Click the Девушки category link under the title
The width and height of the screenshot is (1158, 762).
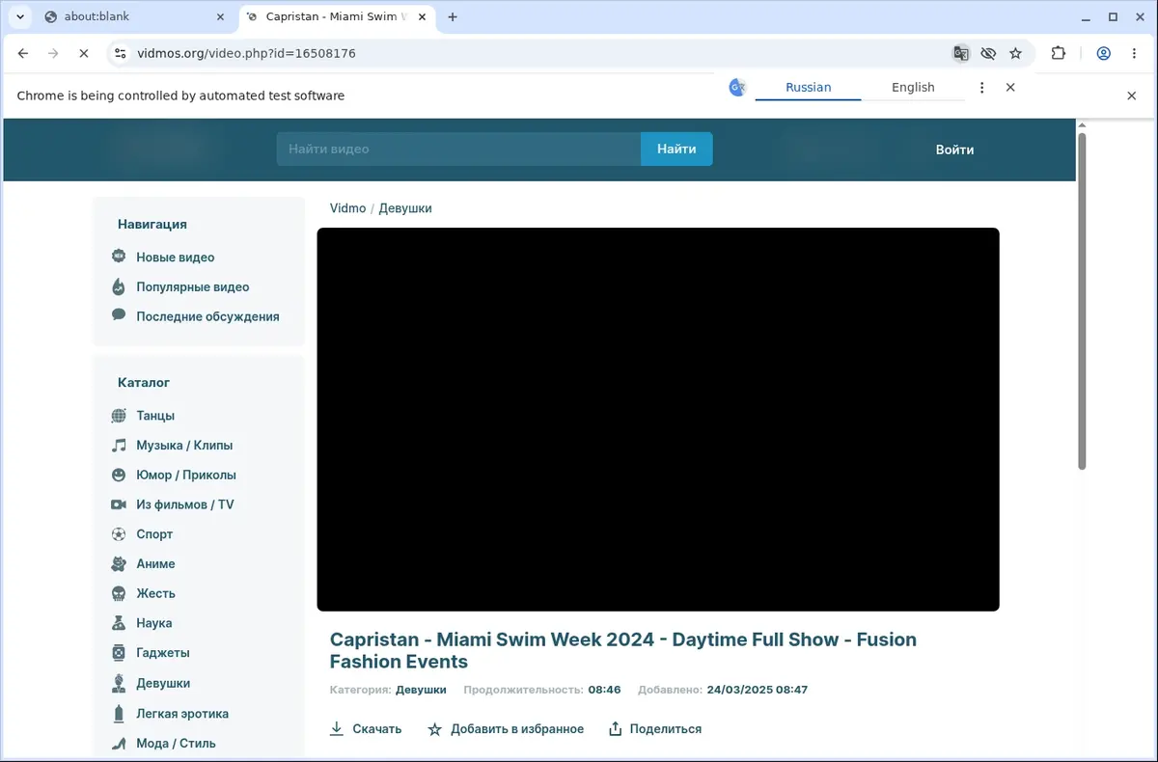pyautogui.click(x=421, y=690)
